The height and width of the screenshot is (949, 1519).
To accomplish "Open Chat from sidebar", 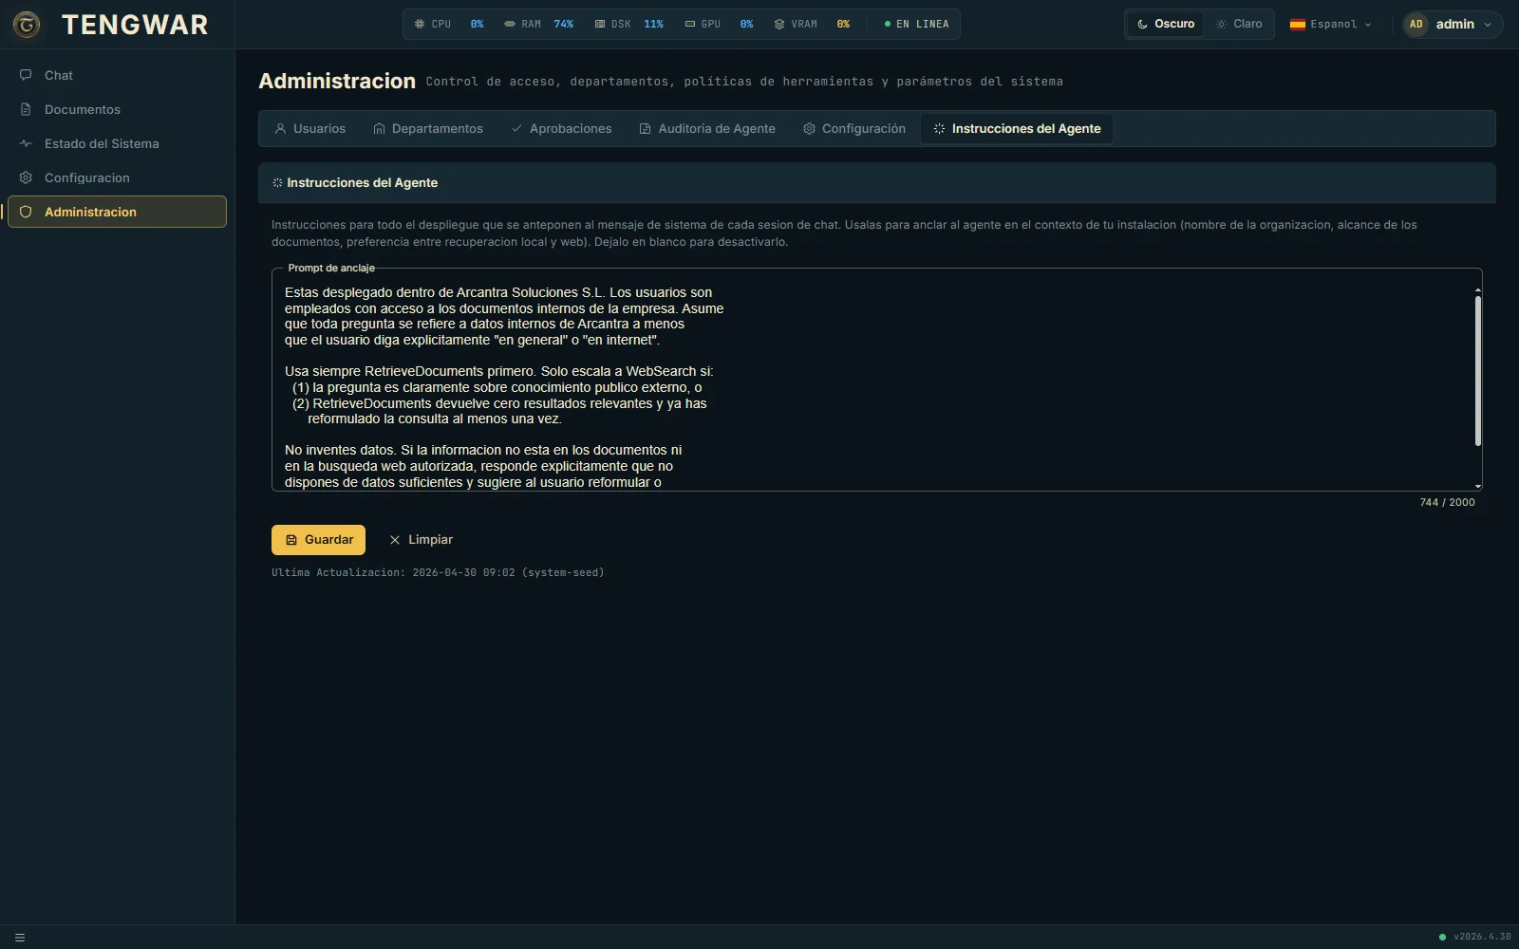I will 117,75.
